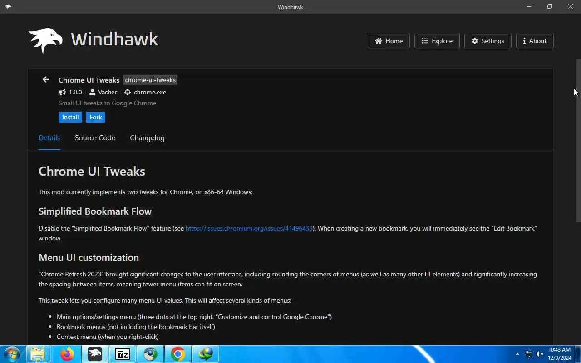
Task: Switch to the Source Code tab
Action: [x=95, y=138]
